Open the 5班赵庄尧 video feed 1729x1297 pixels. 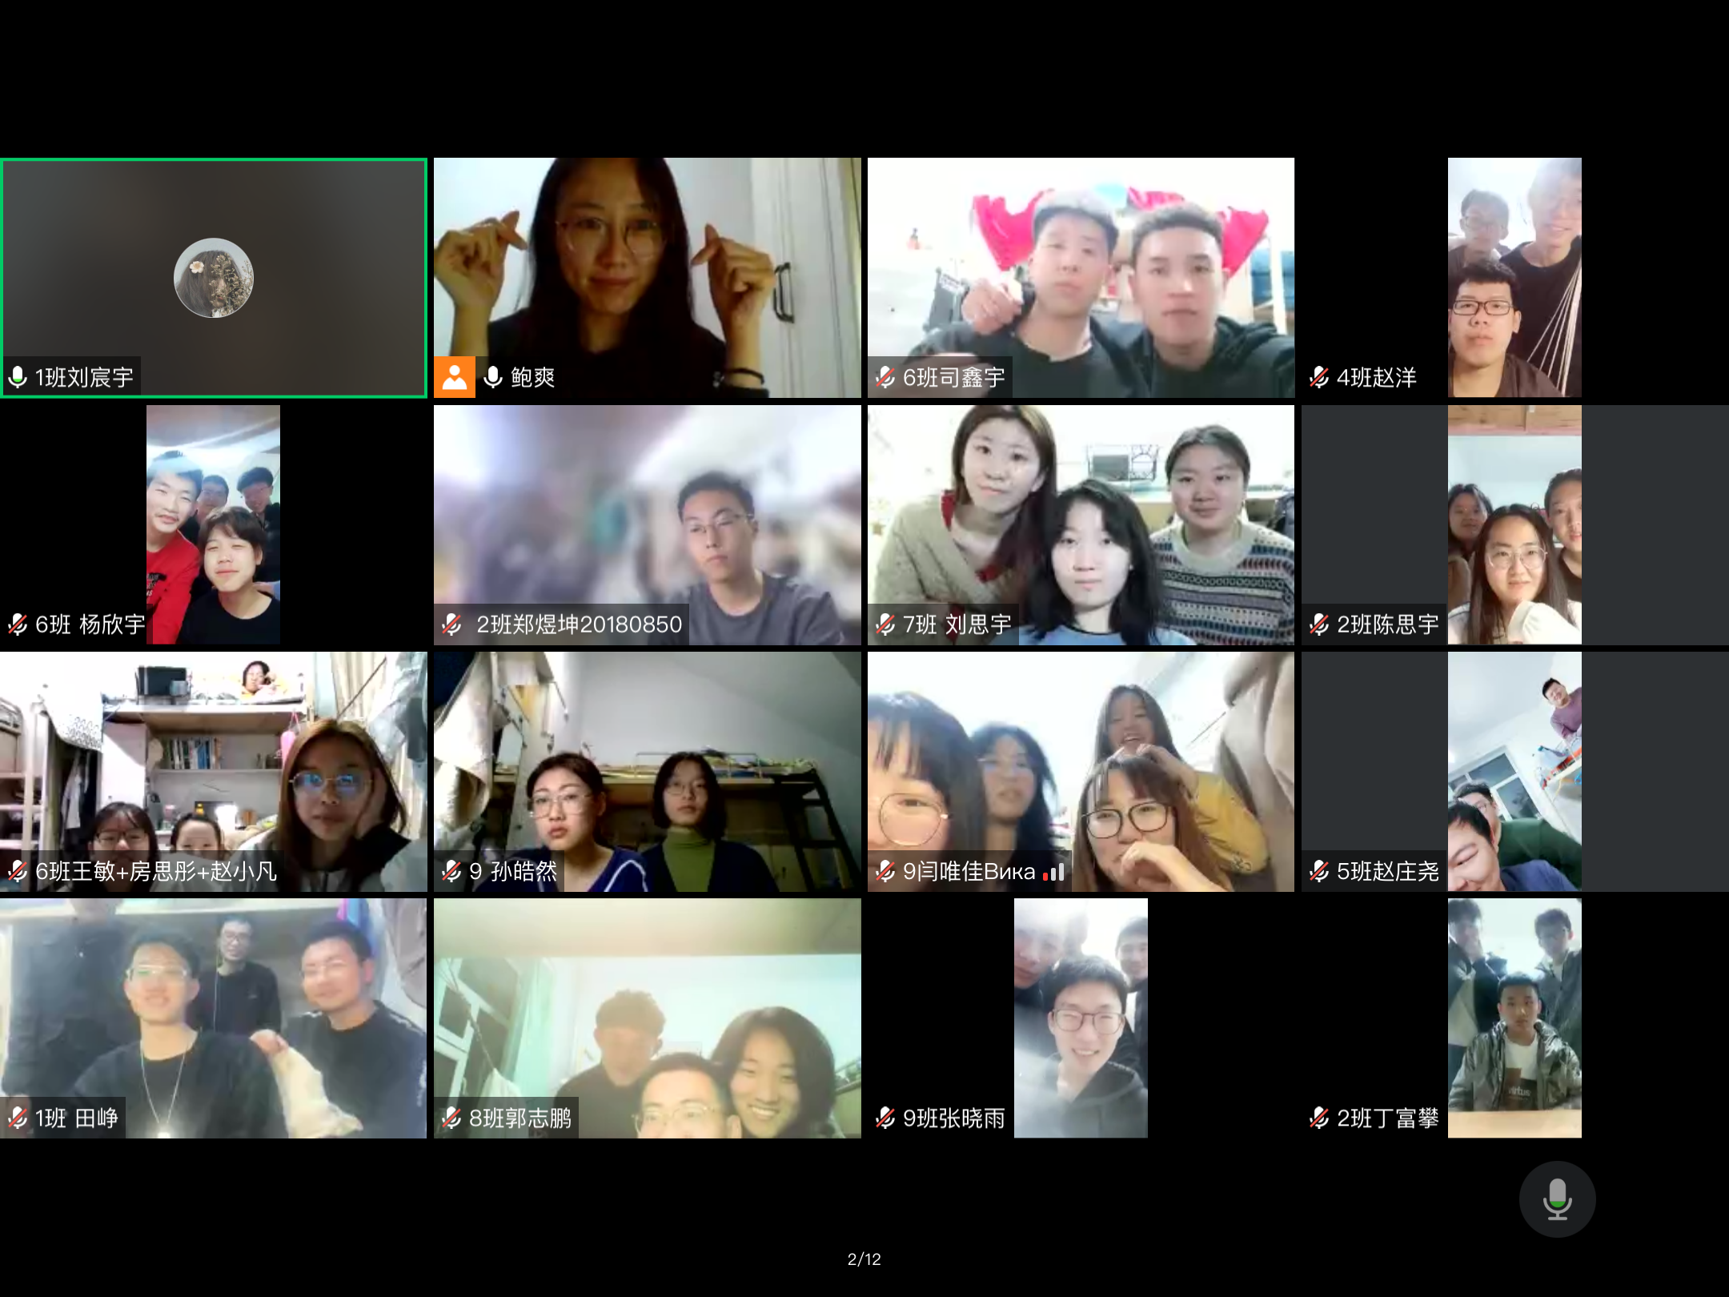[1514, 772]
